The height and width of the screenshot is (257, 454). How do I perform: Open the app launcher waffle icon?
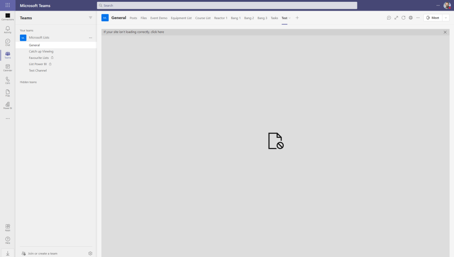[8, 5]
